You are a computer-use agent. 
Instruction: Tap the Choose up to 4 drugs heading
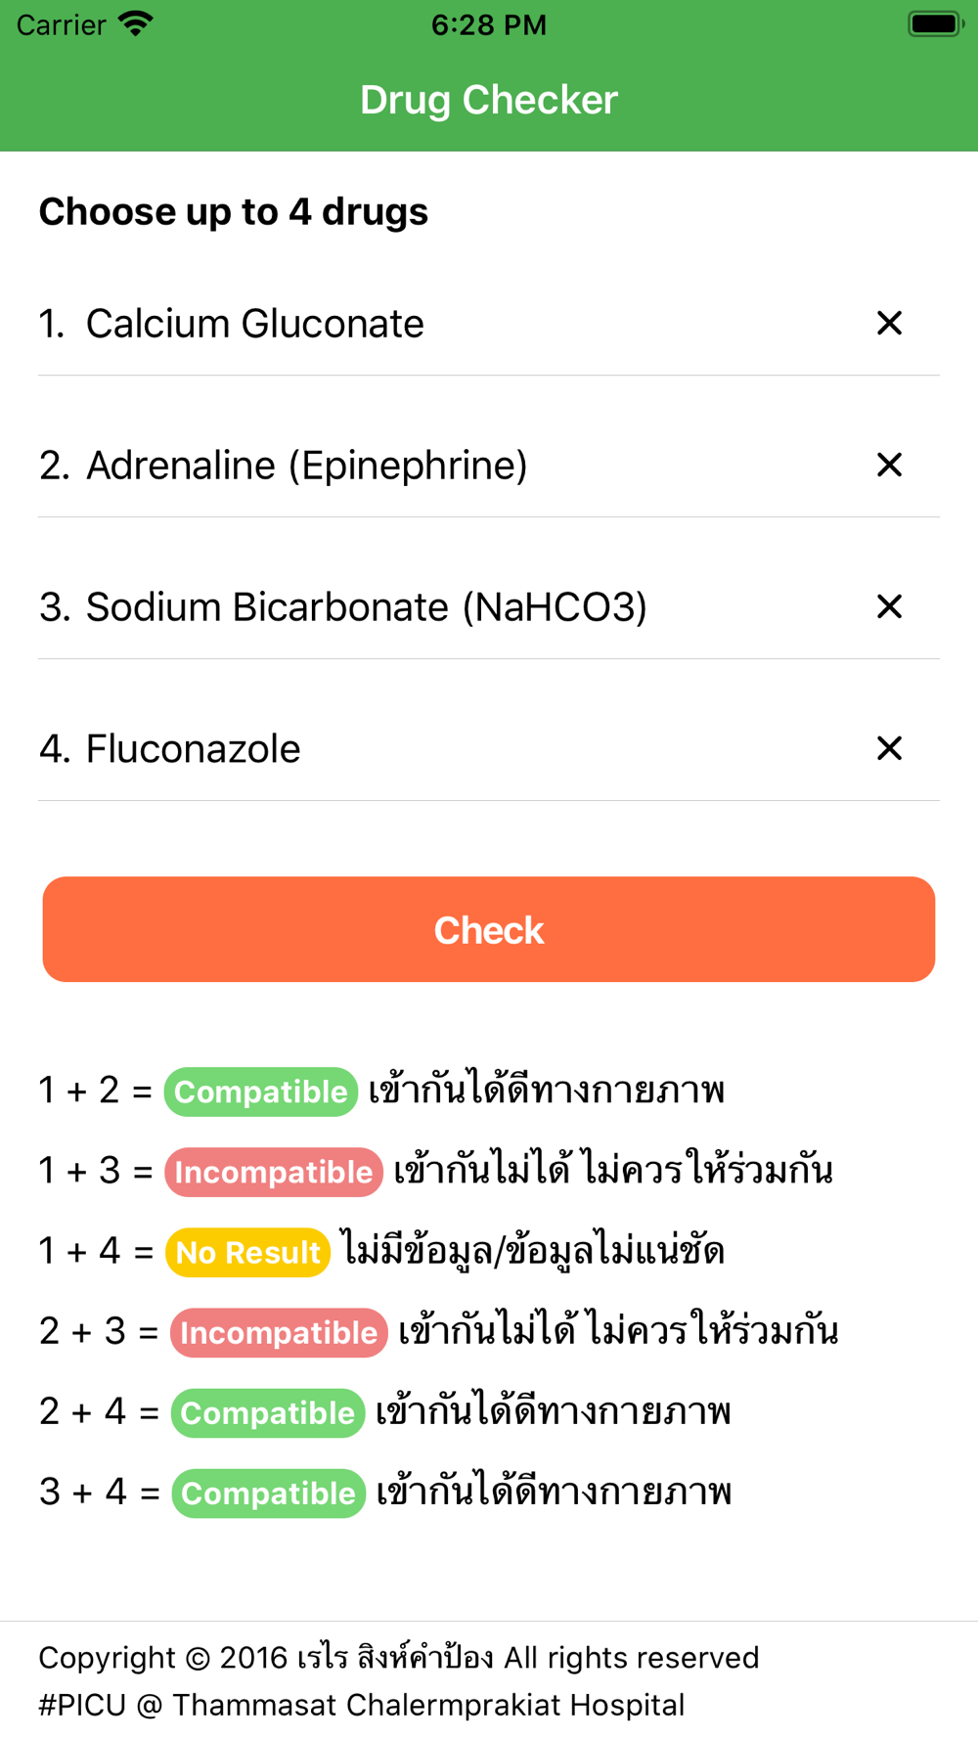(x=234, y=211)
